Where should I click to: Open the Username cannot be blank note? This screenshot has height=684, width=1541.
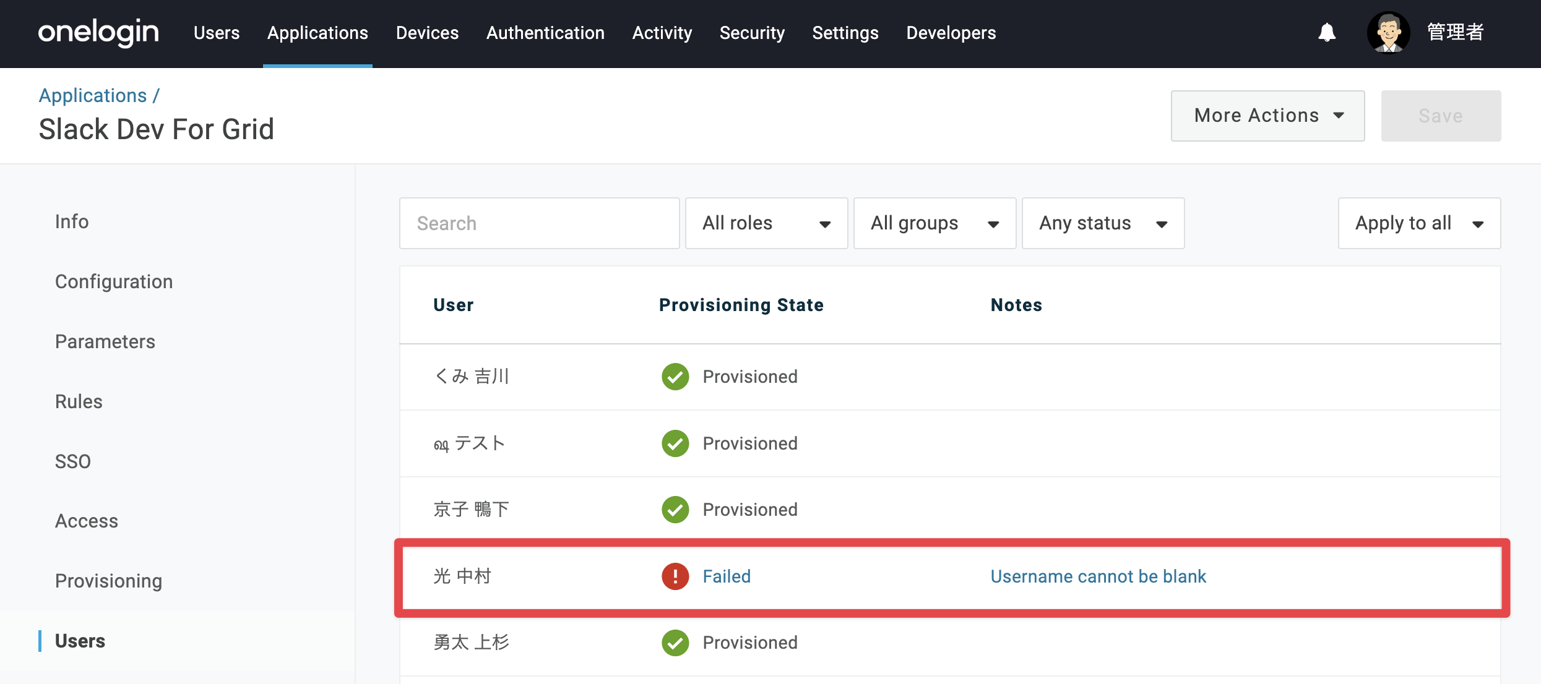(1099, 576)
